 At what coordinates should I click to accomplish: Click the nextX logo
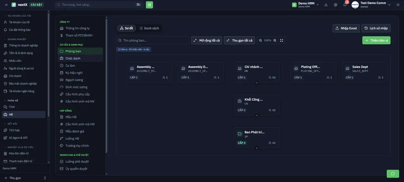click(x=19, y=5)
